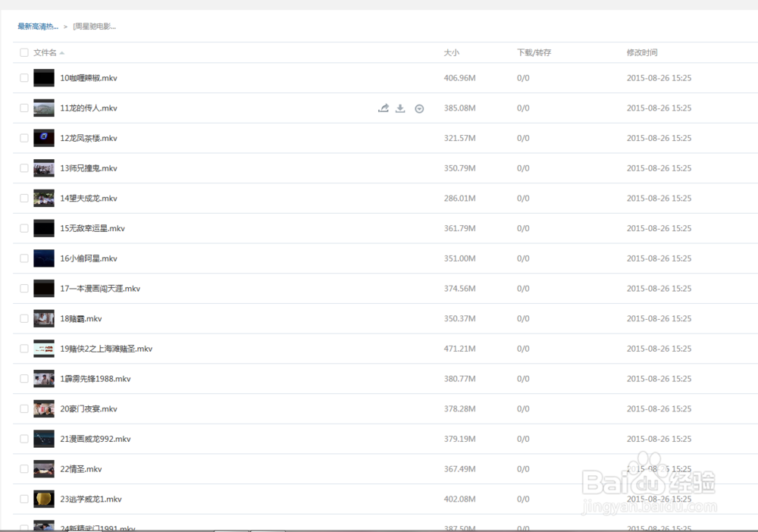
Task: Open file 16小偷阿星.mkv
Action: pyautogui.click(x=89, y=258)
